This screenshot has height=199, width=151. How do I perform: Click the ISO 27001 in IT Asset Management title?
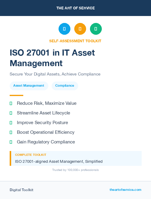coord(52,58)
